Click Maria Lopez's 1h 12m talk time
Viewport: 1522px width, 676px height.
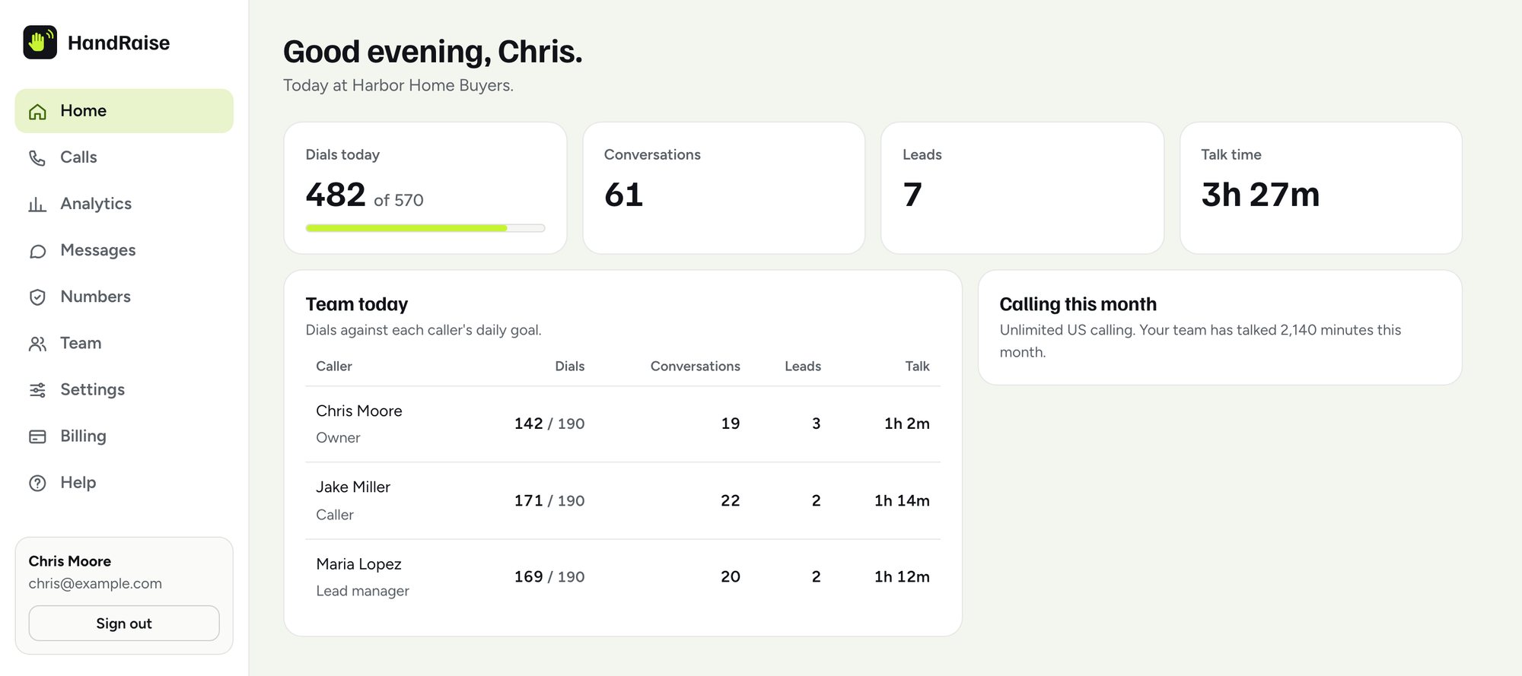pyautogui.click(x=902, y=576)
